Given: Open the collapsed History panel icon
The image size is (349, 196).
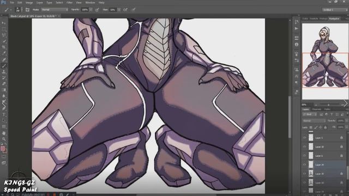Looking at the screenshot, I should pos(297,22).
